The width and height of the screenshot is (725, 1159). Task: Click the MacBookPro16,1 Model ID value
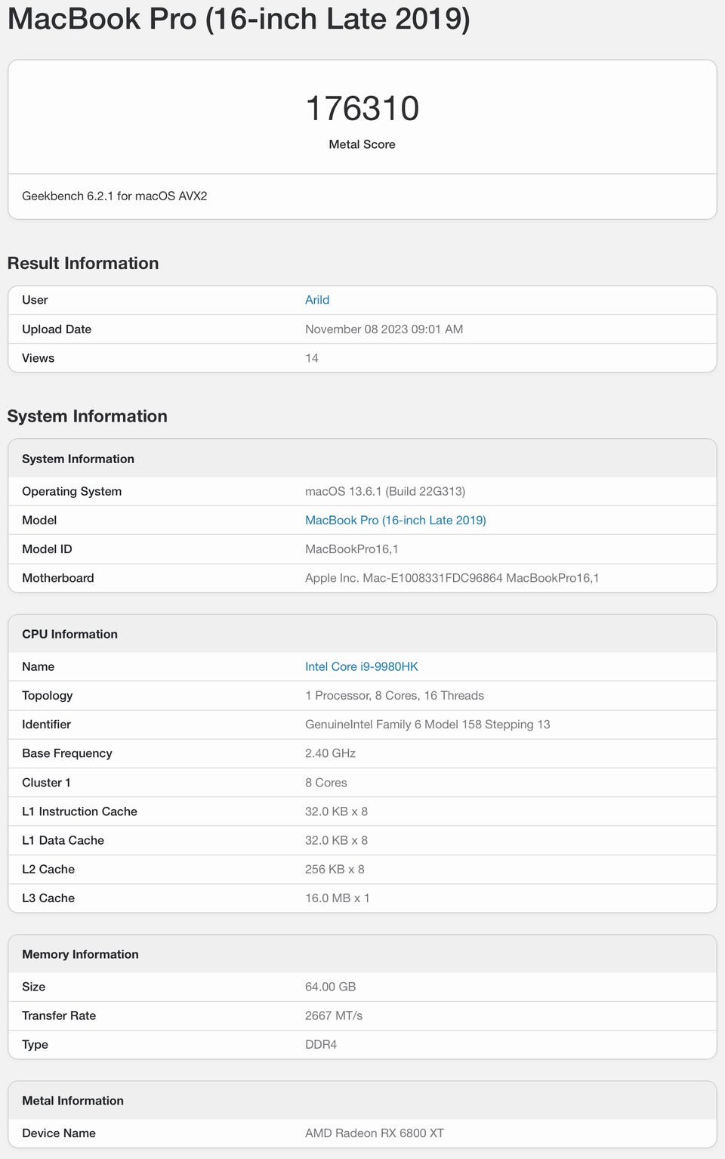pyautogui.click(x=351, y=549)
